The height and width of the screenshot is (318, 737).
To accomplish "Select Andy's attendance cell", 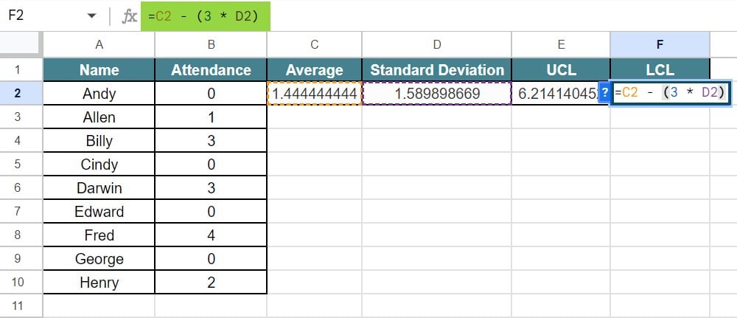I will click(x=211, y=93).
